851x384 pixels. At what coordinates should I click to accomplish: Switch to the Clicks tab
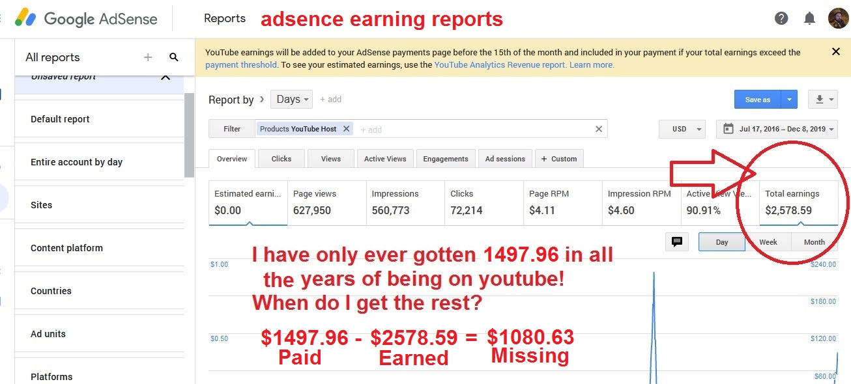coord(281,159)
